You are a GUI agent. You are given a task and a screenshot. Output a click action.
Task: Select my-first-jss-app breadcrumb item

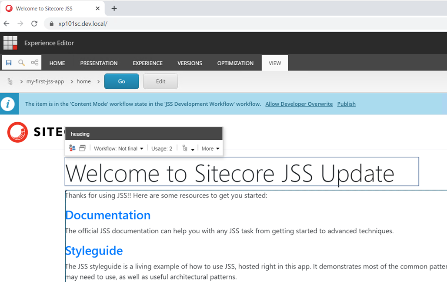[45, 81]
